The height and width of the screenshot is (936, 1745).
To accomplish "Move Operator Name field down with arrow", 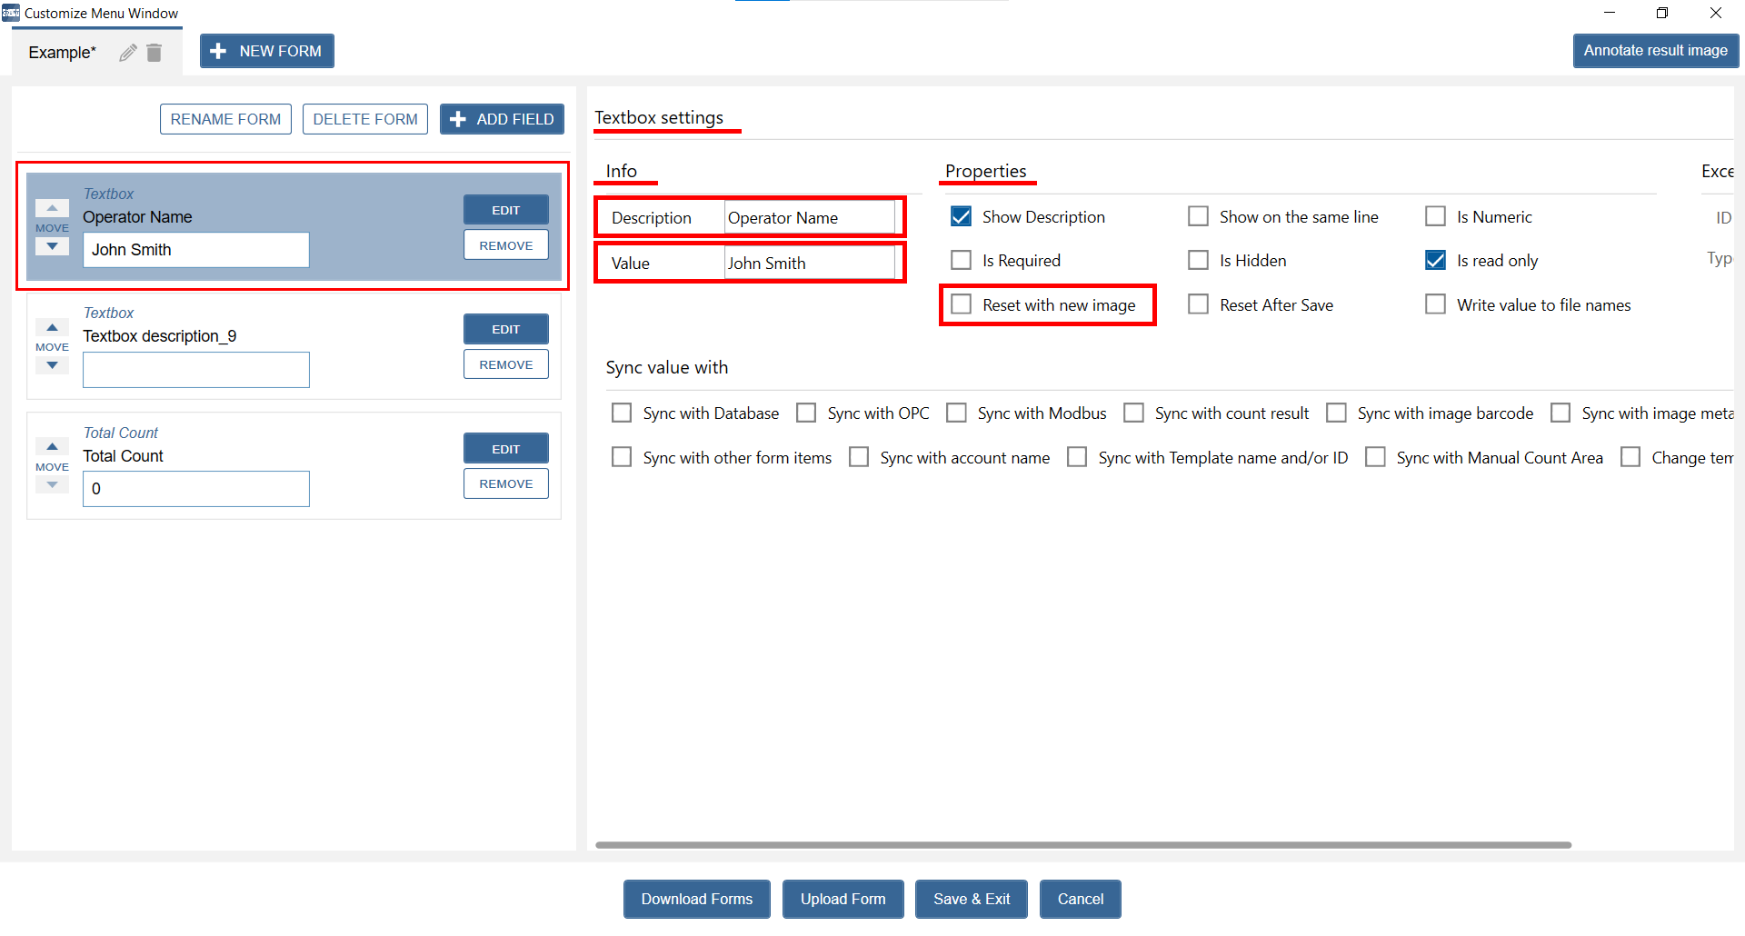I will (x=52, y=247).
